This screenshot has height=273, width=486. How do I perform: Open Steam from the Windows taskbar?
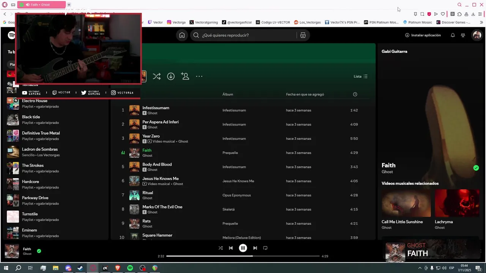pyautogui.click(x=80, y=268)
